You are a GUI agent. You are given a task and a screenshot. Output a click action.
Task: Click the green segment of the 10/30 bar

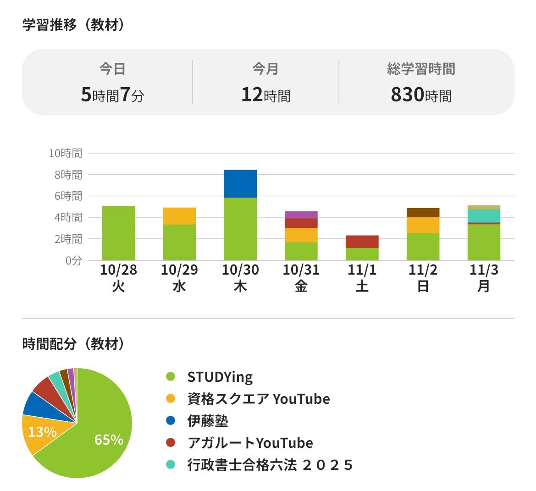coord(240,229)
